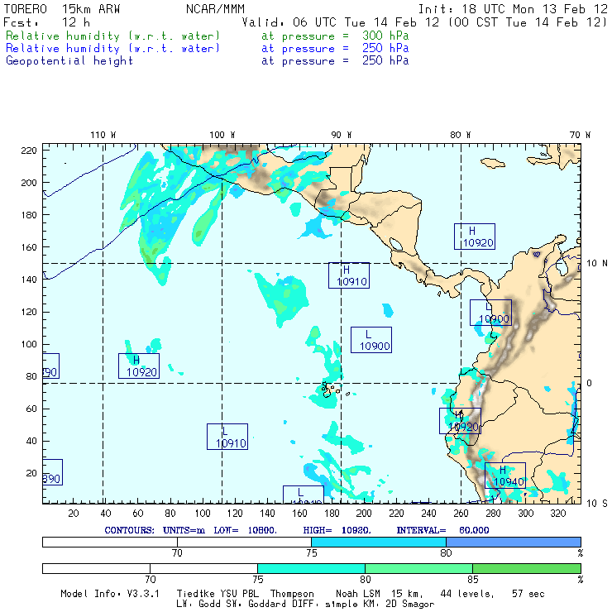The image size is (612, 612).
Task: Click the 'KM: 2D Smagor' text
Action: pos(398,604)
